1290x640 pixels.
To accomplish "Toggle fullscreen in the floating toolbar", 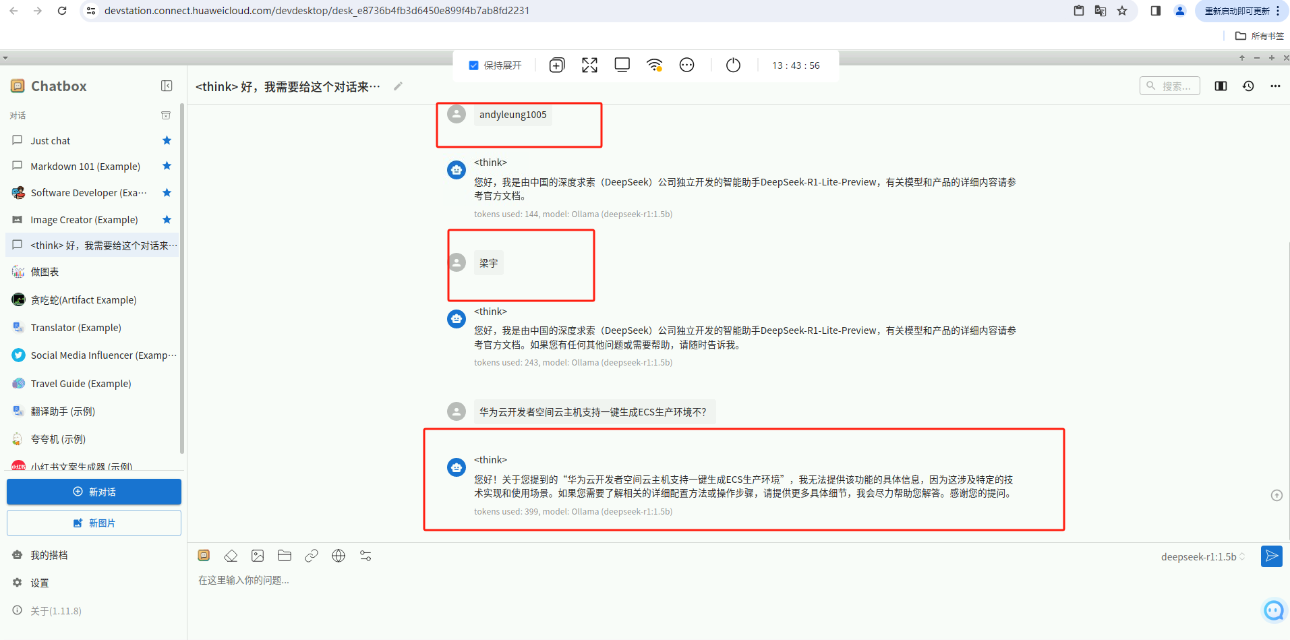I will (x=589, y=65).
